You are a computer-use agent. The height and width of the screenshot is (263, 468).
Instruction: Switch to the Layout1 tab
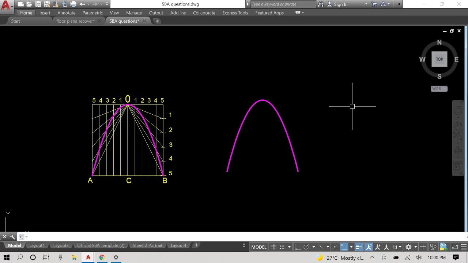click(37, 245)
